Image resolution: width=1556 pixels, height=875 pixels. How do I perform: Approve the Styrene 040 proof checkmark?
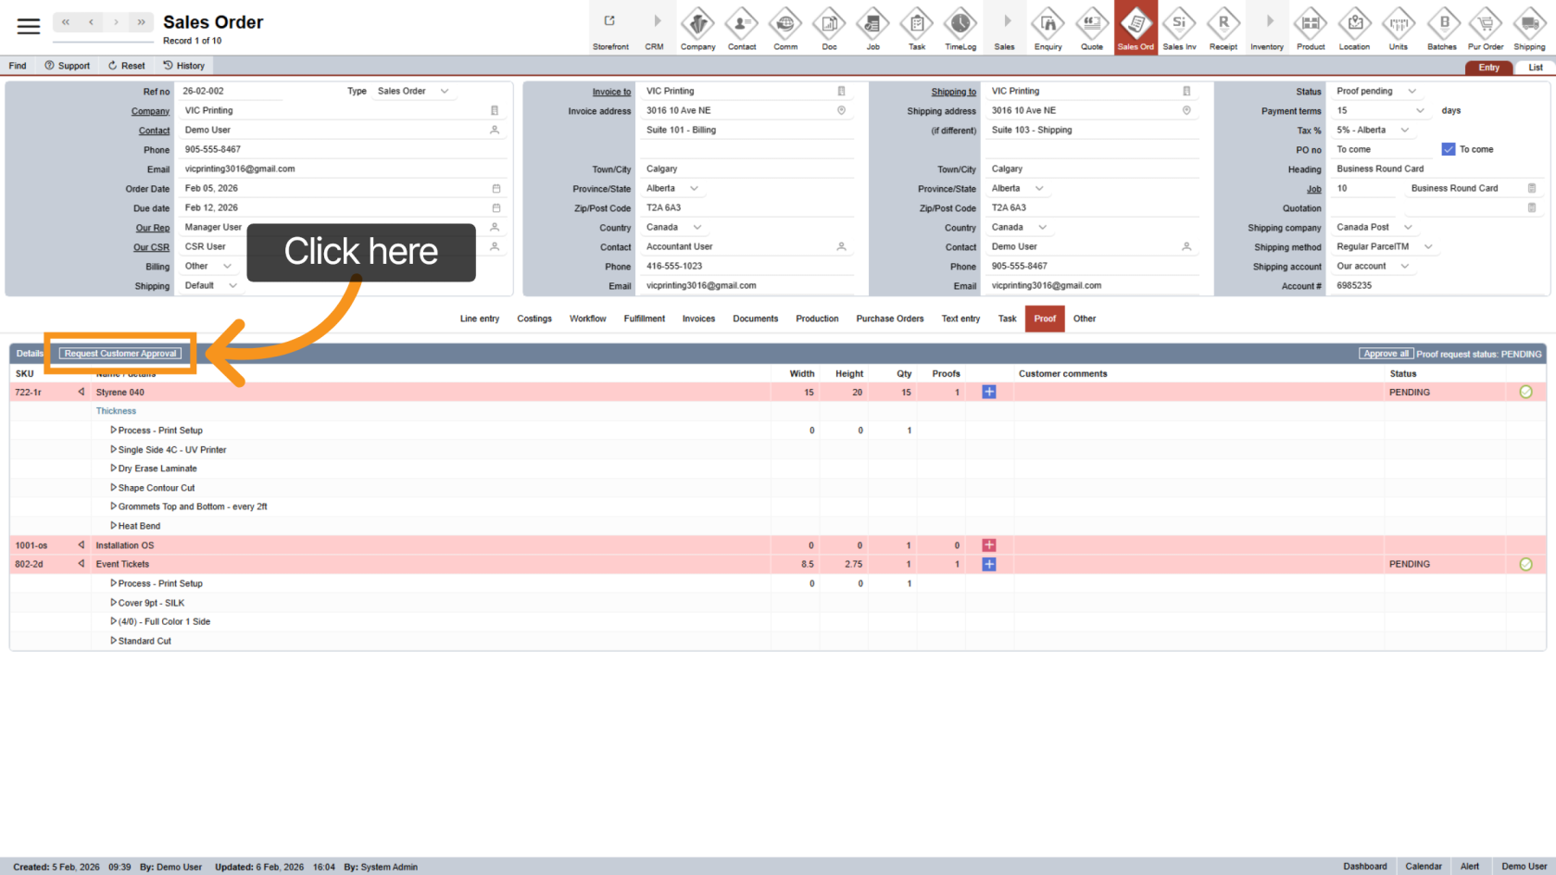tap(1525, 393)
